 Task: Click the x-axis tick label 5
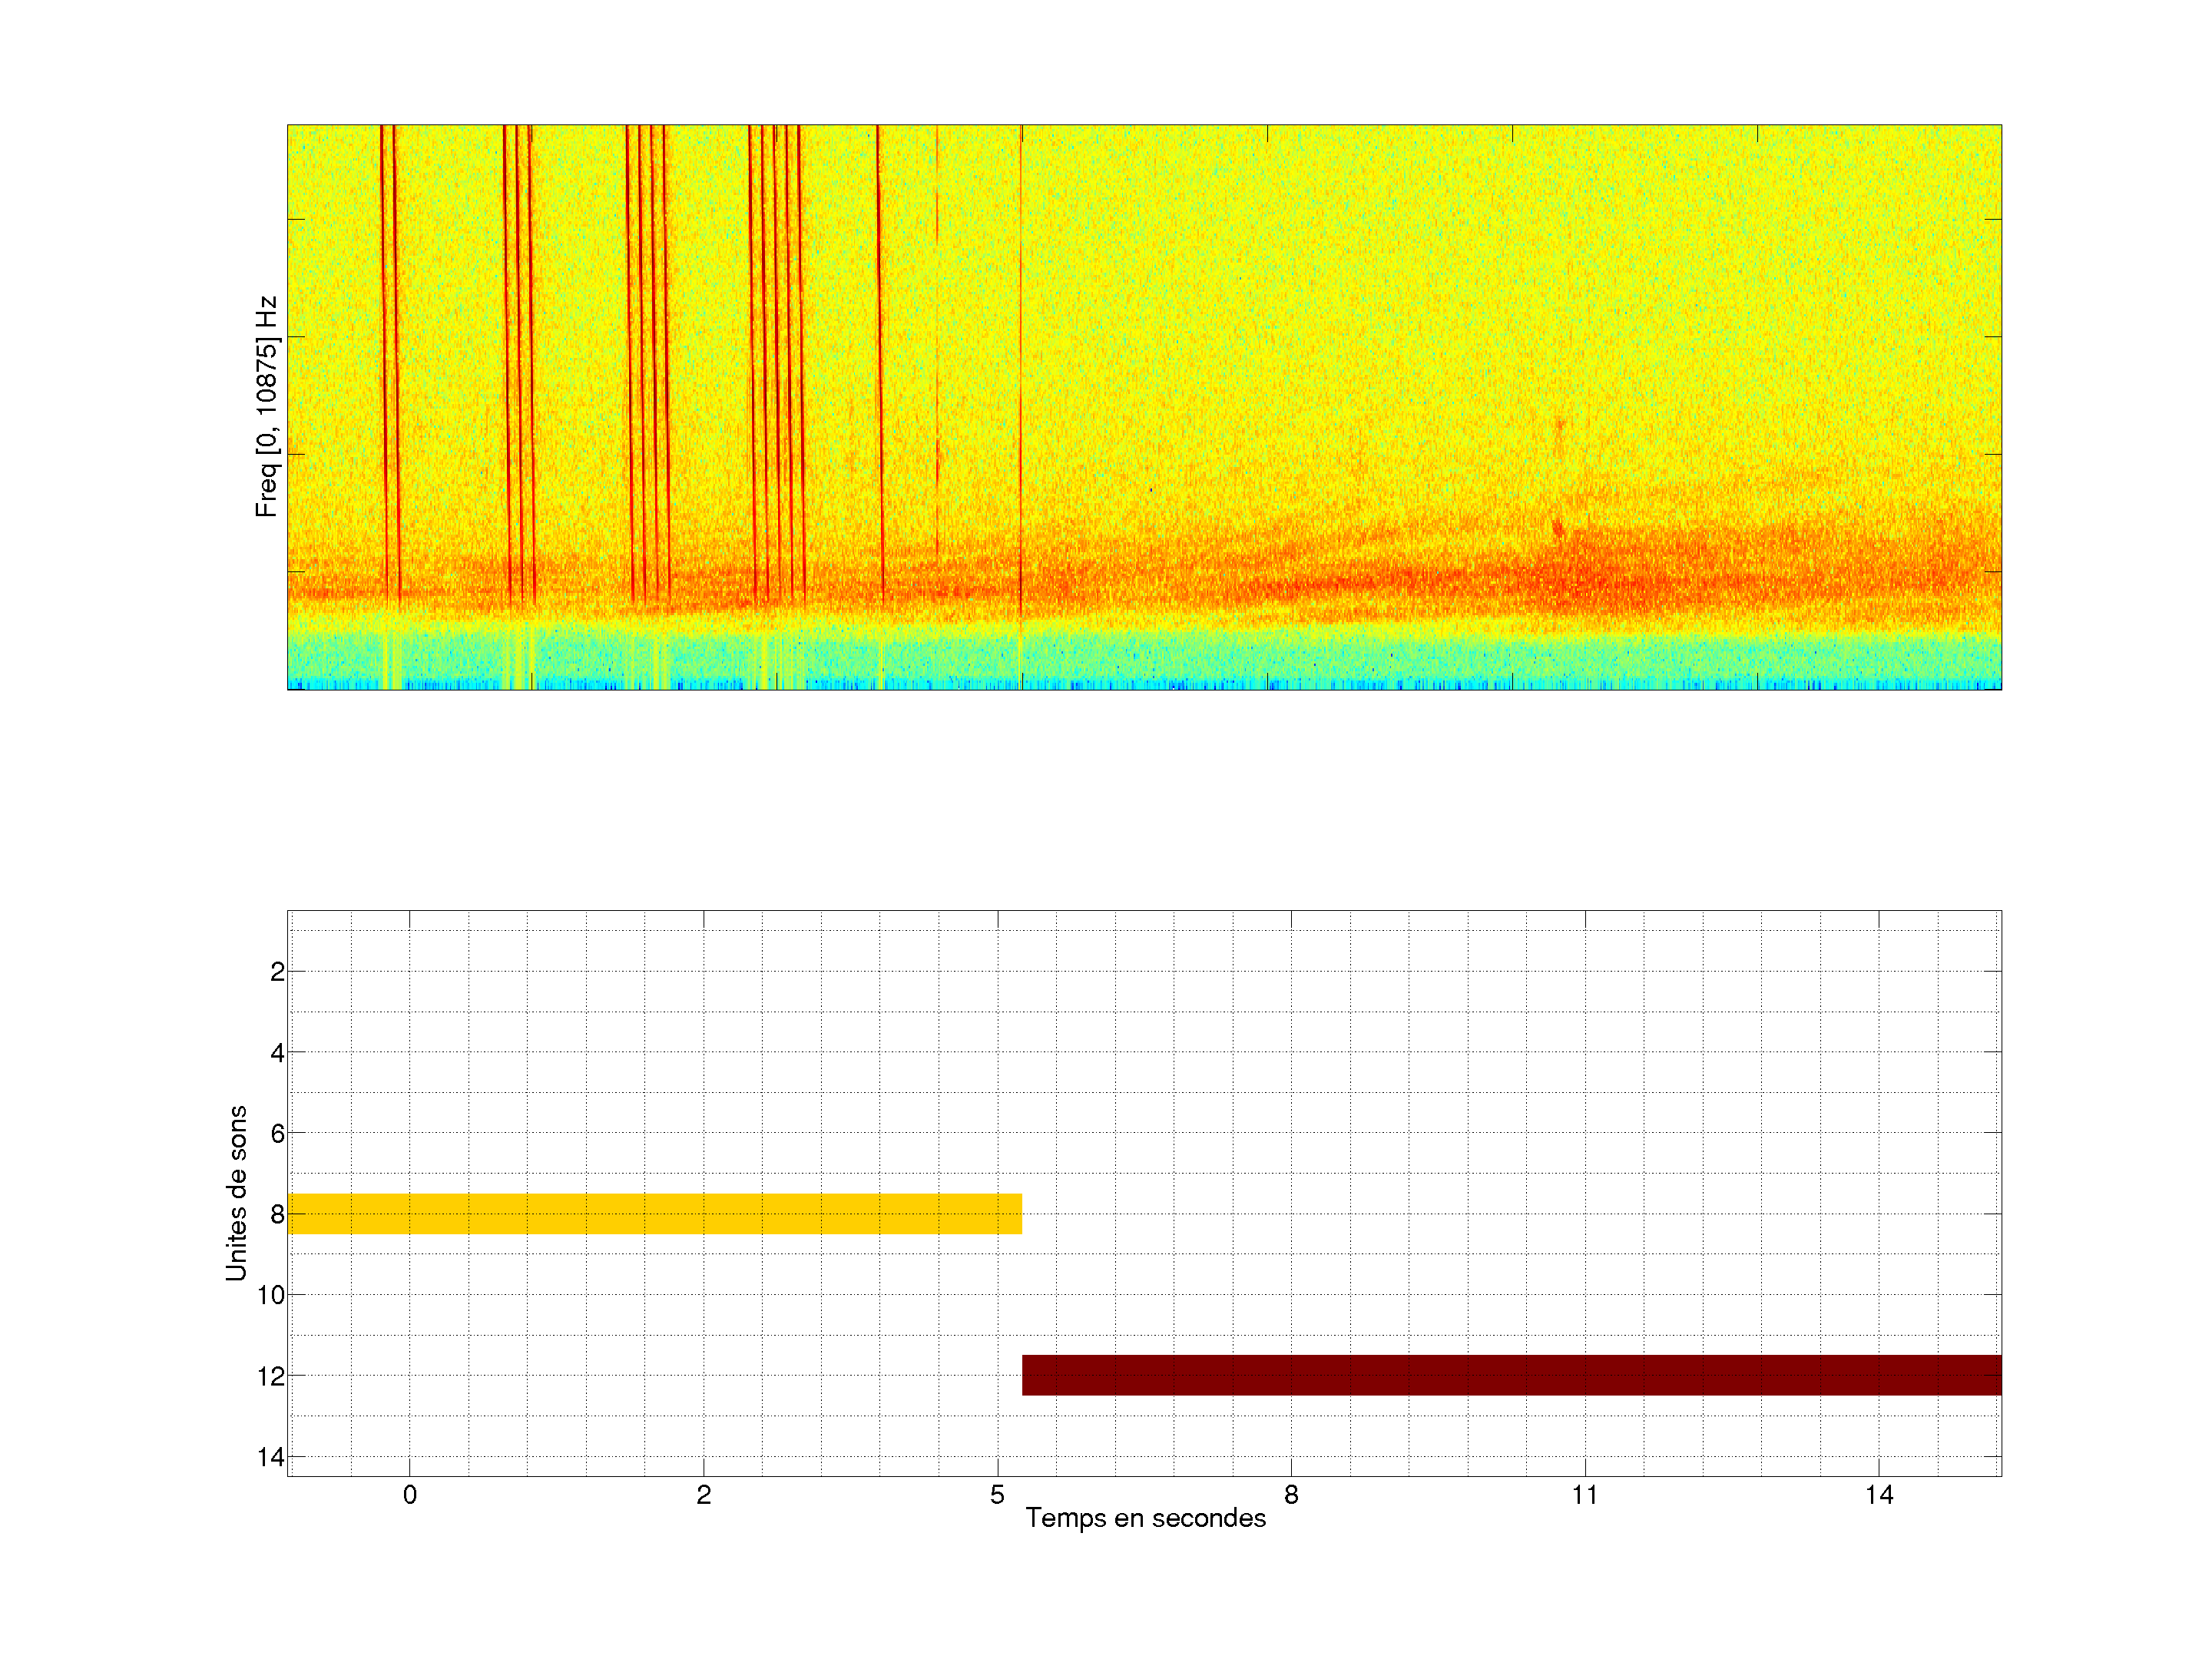click(x=997, y=1495)
